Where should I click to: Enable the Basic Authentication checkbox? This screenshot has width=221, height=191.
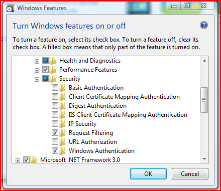(x=55, y=88)
